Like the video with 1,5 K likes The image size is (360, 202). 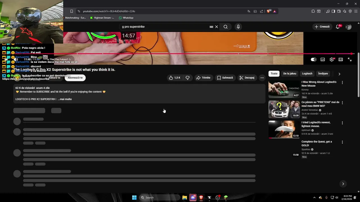pyautogui.click(x=174, y=78)
